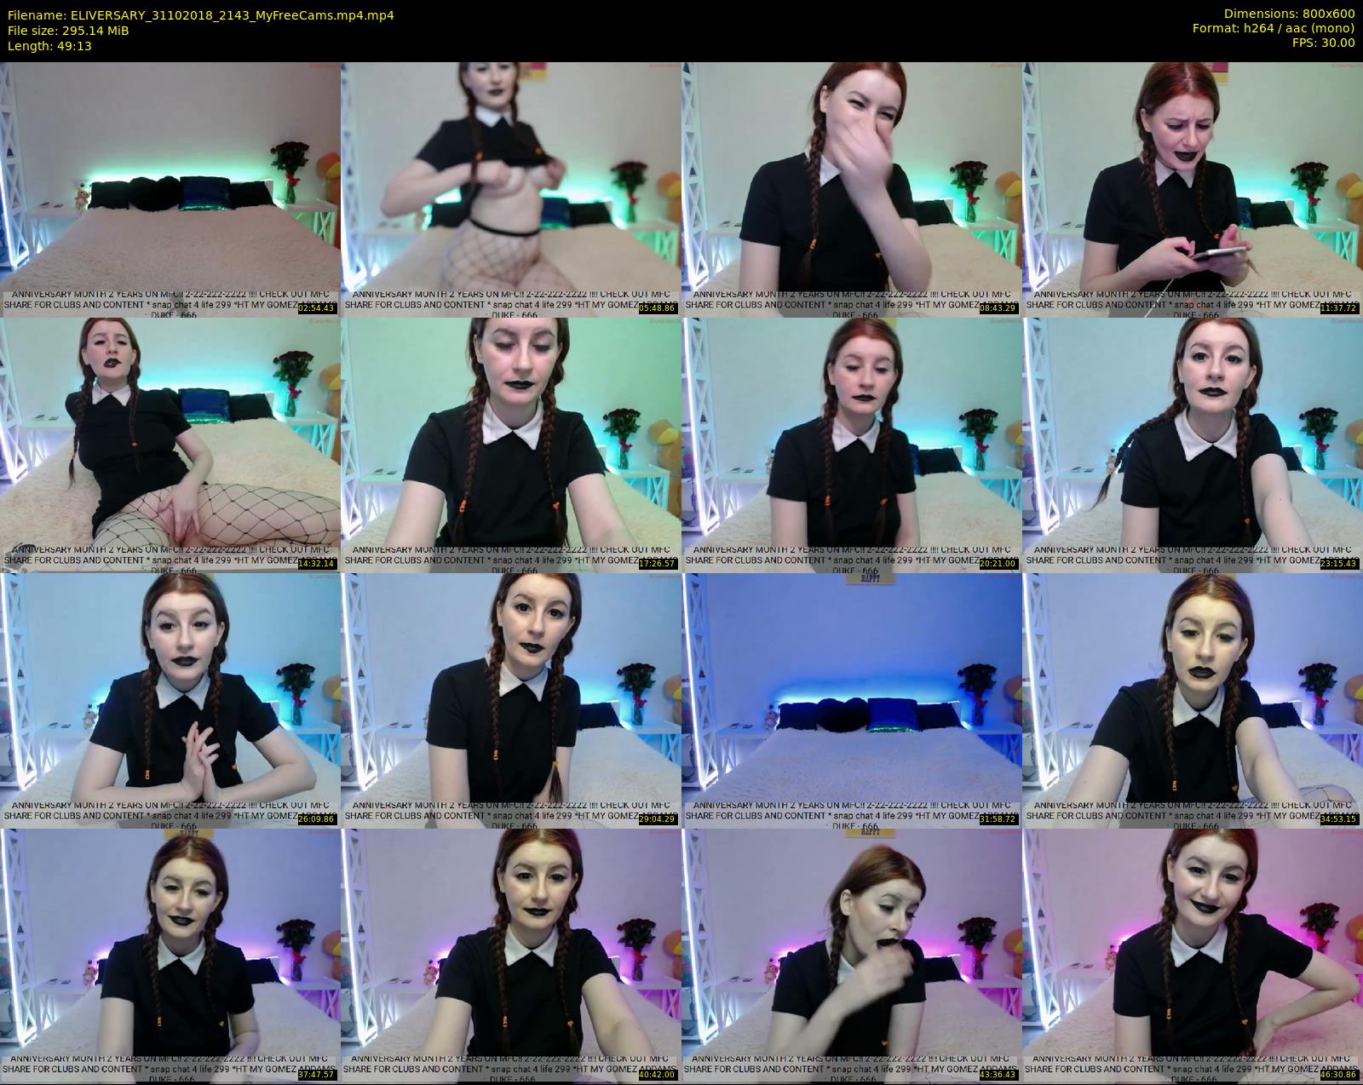
Task: Choose the frame stamped 43:36.43
Action: pyautogui.click(x=851, y=956)
